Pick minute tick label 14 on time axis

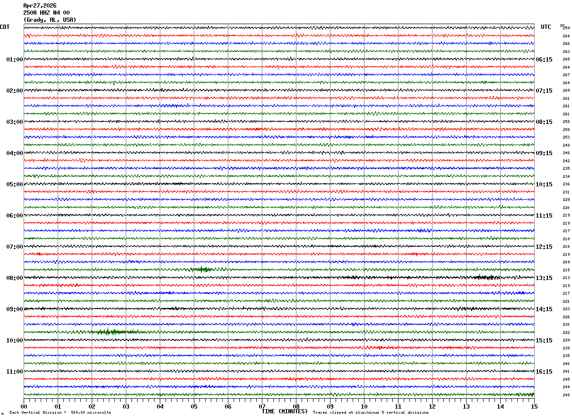tap(500, 406)
